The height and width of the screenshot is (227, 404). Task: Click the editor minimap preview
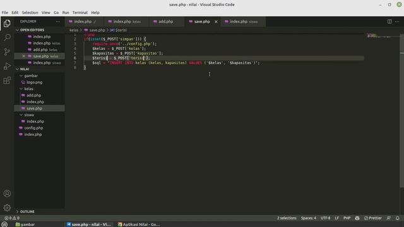pos(383,36)
